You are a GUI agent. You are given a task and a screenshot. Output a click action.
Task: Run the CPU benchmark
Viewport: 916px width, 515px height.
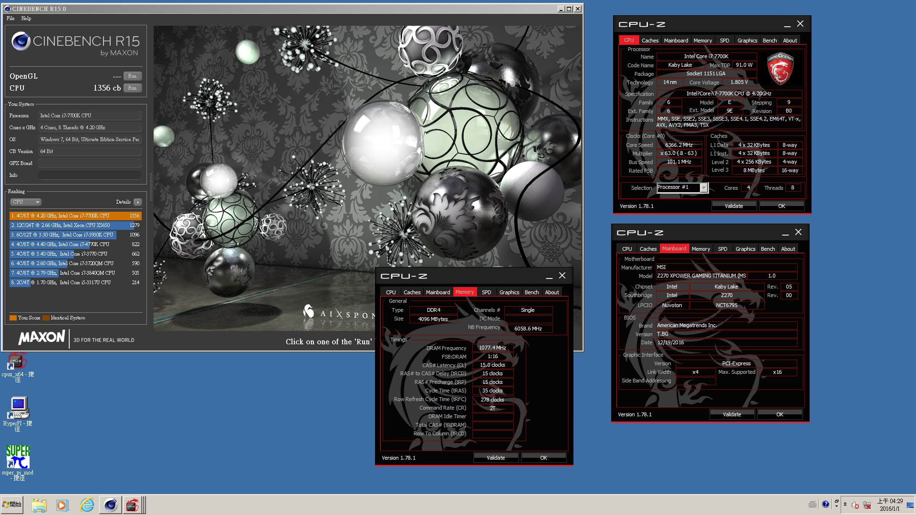(133, 88)
